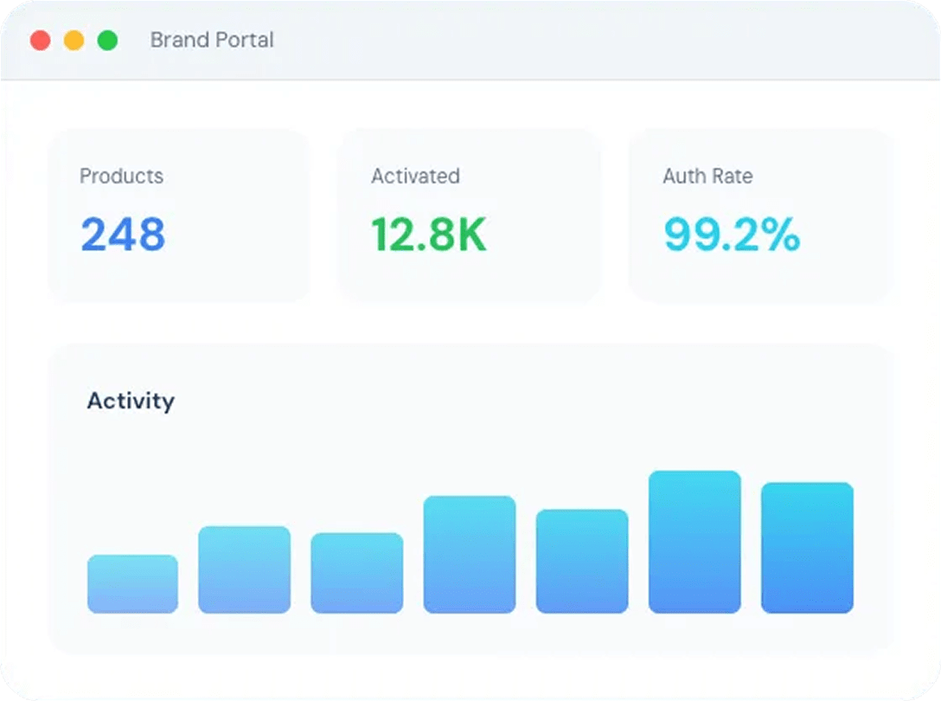
Task: Click the red close window button
Action: tap(40, 41)
